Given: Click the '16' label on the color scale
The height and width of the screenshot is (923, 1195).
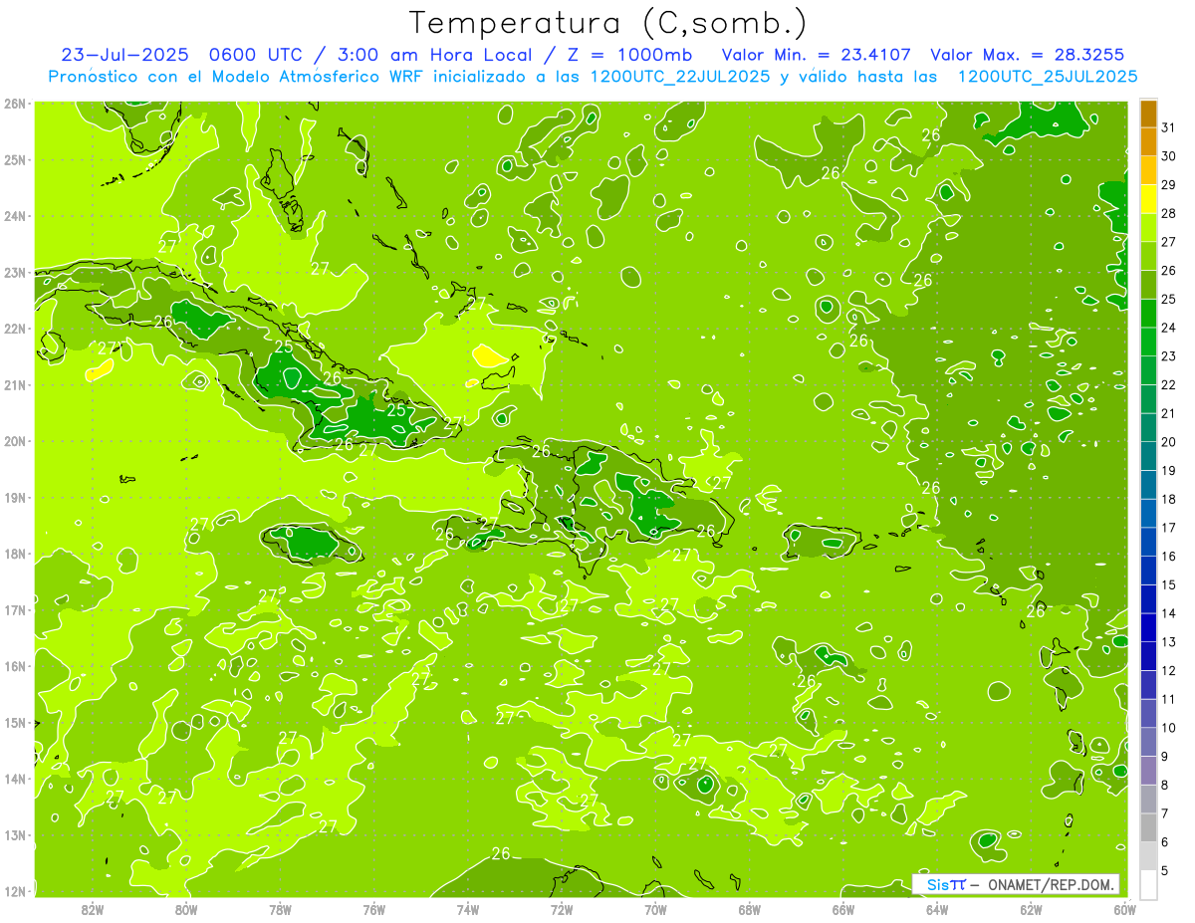Looking at the screenshot, I should 1169,556.
